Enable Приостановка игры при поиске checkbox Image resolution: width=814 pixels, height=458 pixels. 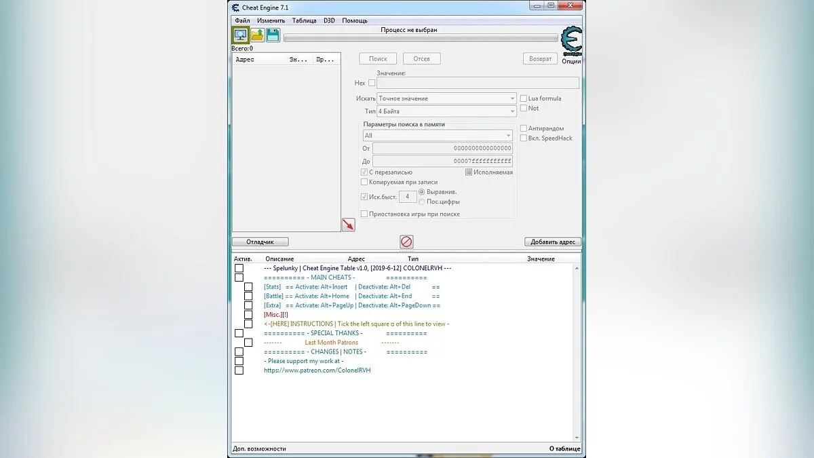click(364, 214)
